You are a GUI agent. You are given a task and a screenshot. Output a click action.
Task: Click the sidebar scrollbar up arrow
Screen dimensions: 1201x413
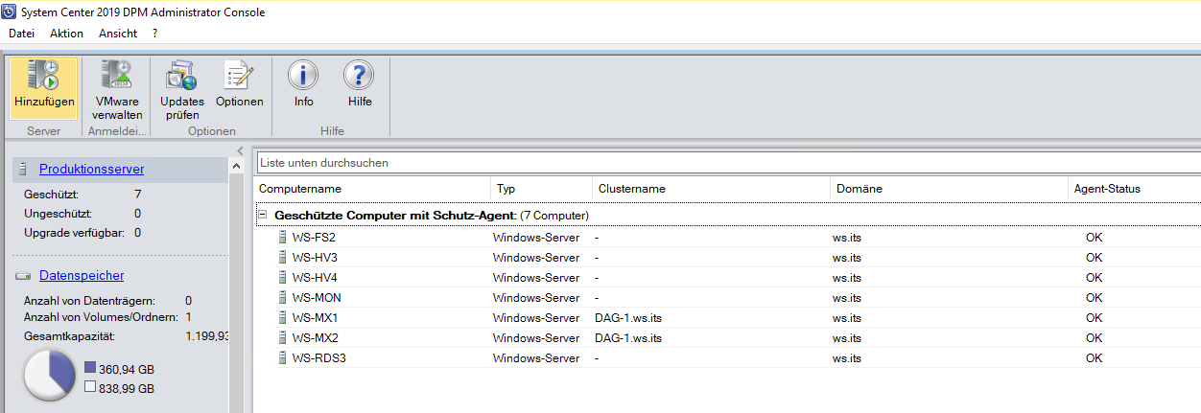coord(237,166)
